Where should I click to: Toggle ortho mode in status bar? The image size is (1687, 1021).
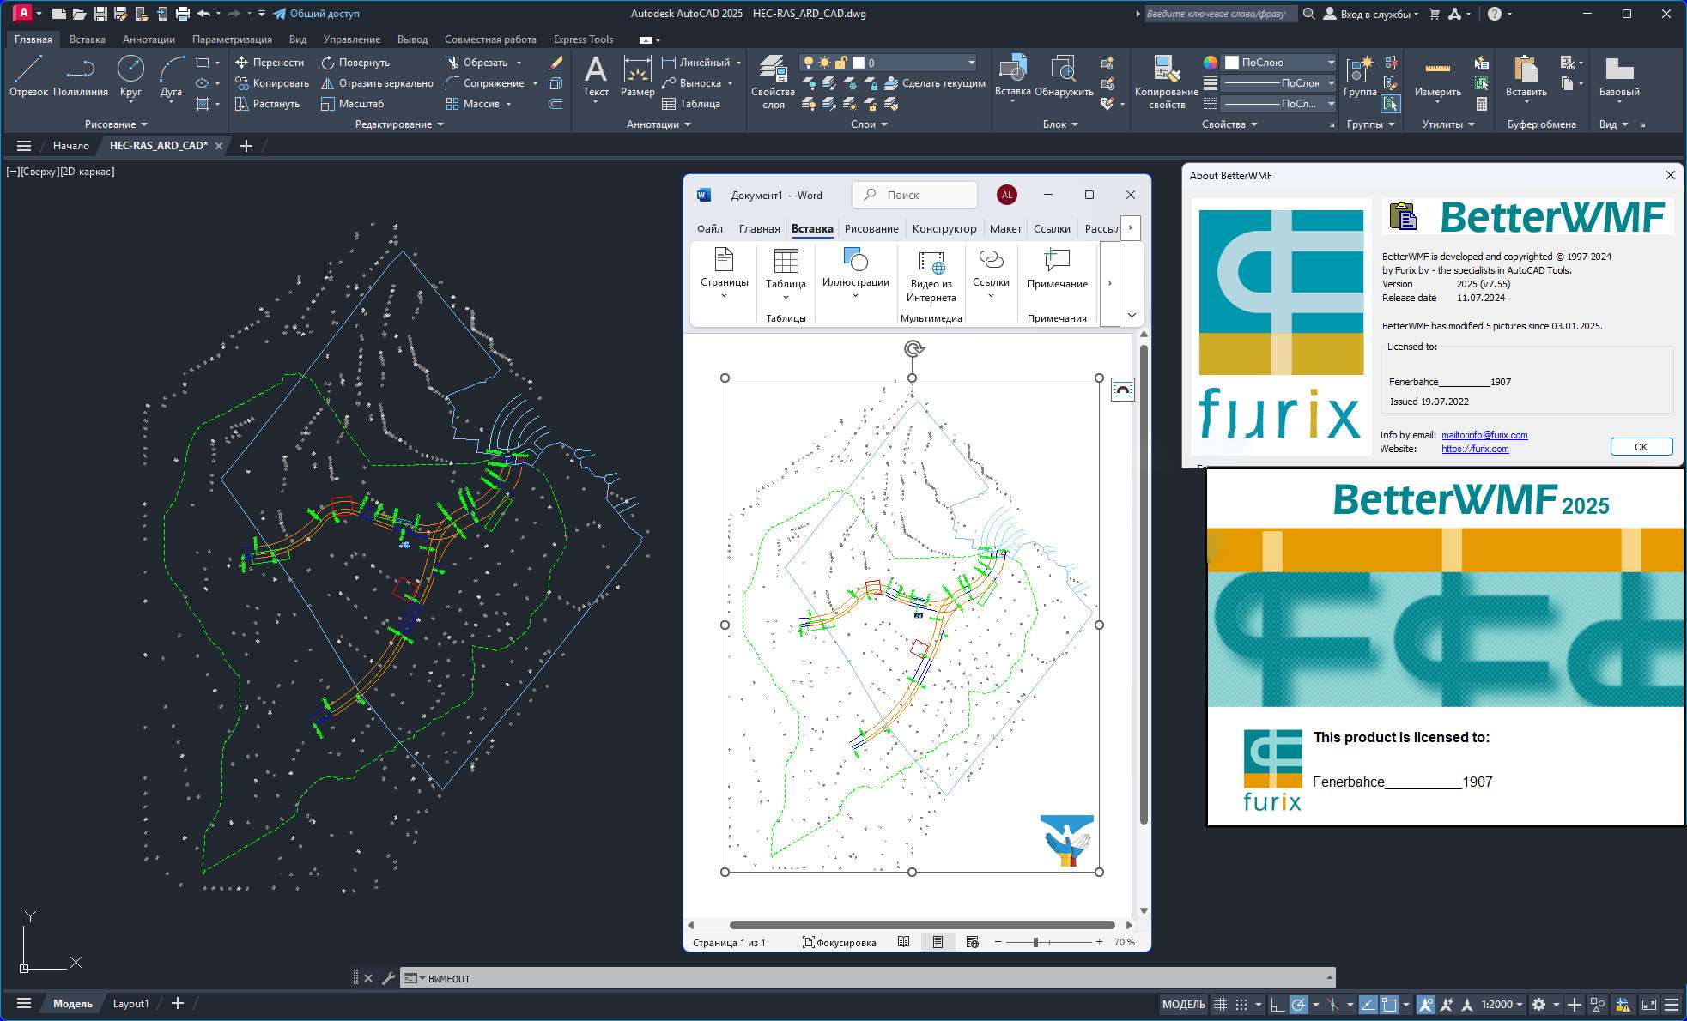tap(1277, 1004)
